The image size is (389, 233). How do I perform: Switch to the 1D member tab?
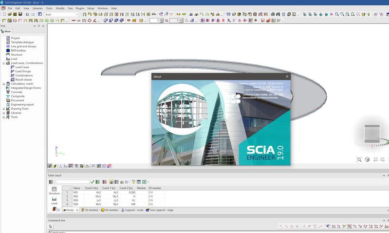tap(90, 210)
